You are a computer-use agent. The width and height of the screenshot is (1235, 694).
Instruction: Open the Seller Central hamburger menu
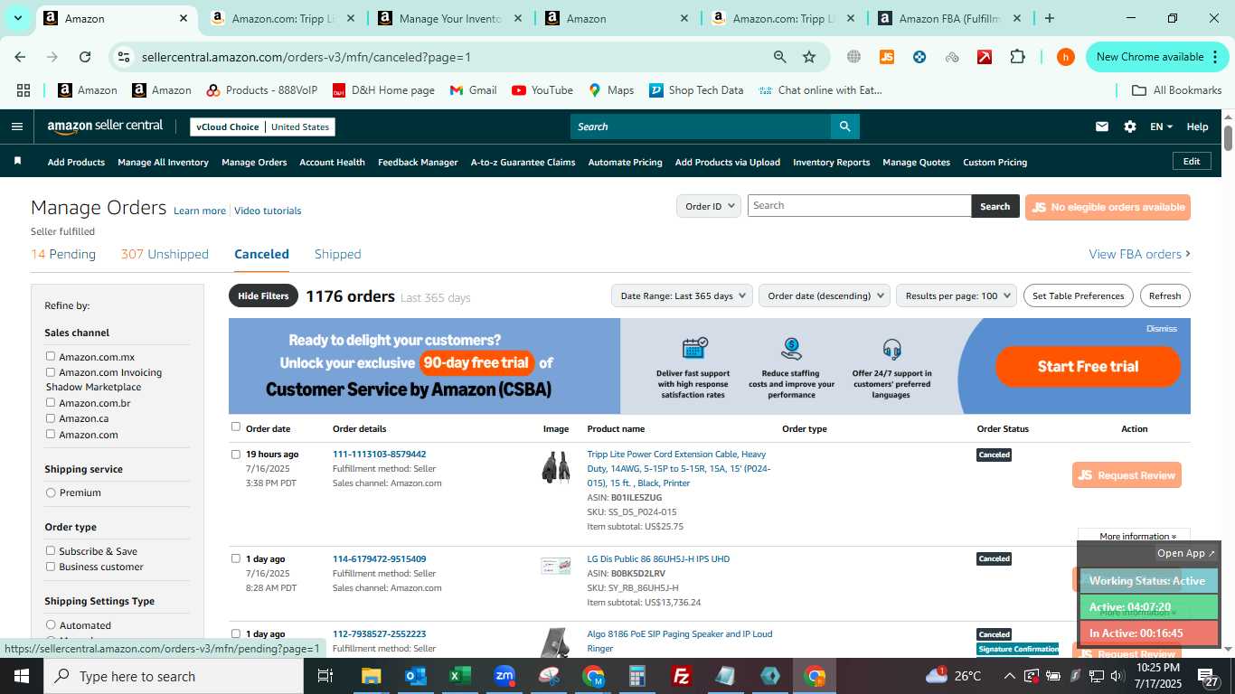point(16,127)
